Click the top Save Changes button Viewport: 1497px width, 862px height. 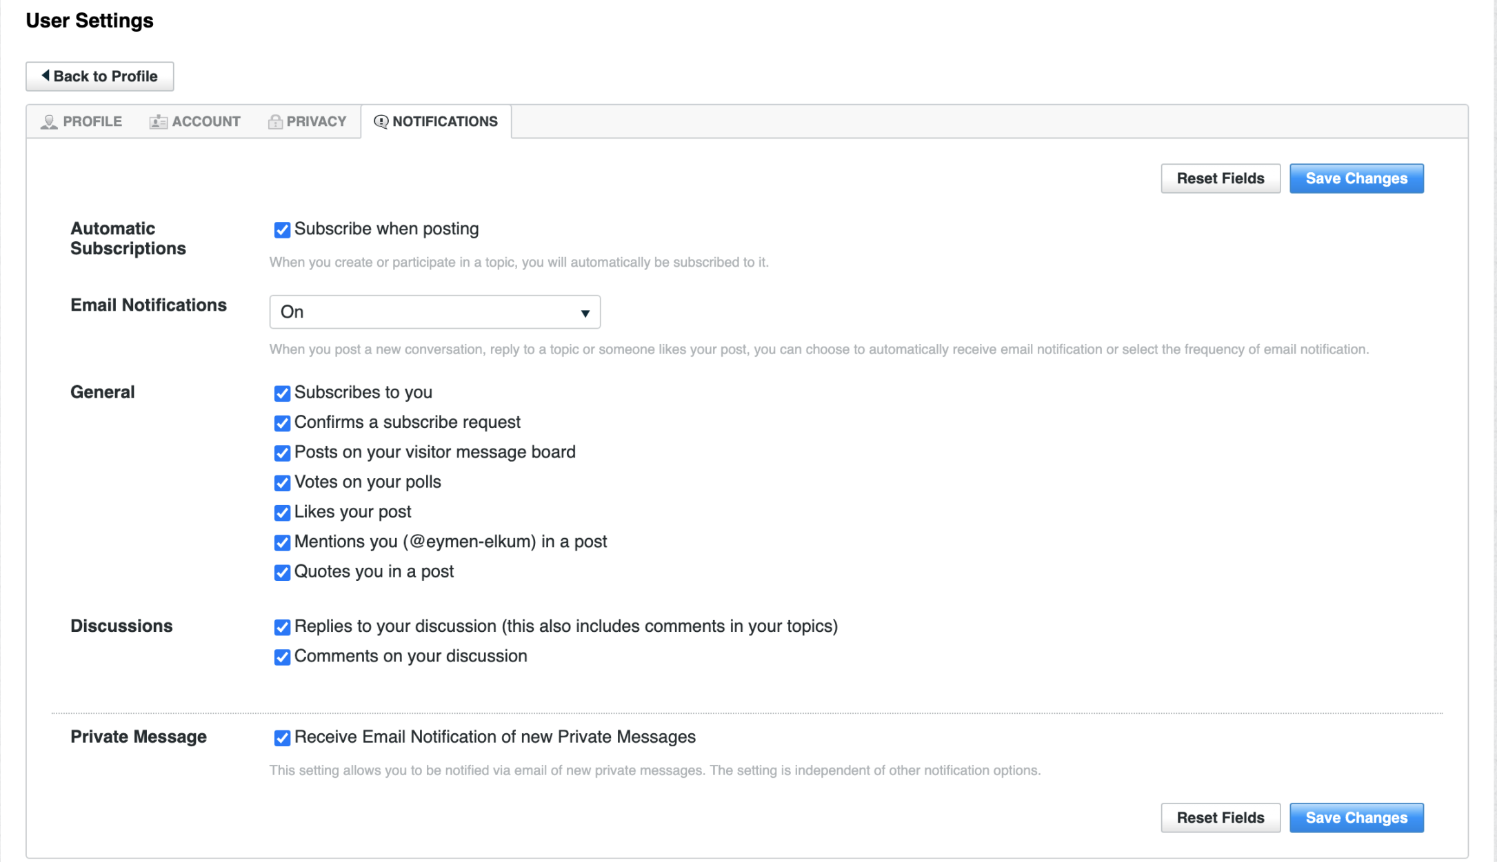click(1356, 178)
